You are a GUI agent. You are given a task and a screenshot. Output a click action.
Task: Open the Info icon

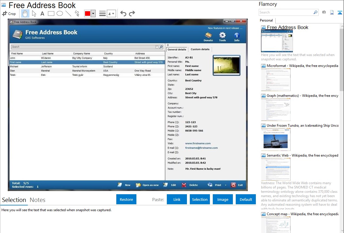click(x=237, y=37)
